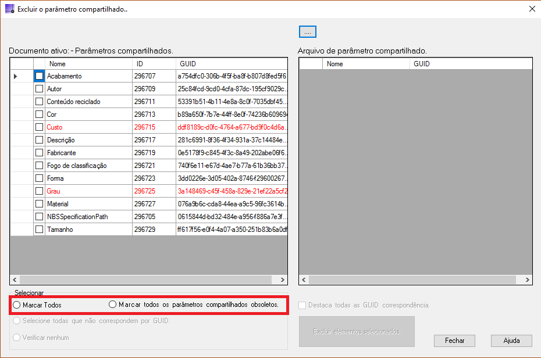Click GUID cell starting with 0e5178f9
The width and height of the screenshot is (541, 358).
pyautogui.click(x=232, y=152)
